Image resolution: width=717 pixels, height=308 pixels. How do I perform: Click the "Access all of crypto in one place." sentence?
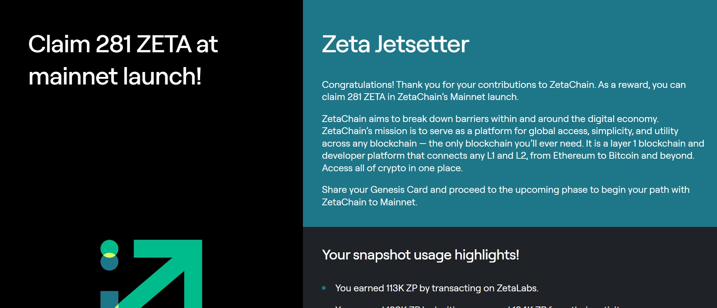pos(392,168)
